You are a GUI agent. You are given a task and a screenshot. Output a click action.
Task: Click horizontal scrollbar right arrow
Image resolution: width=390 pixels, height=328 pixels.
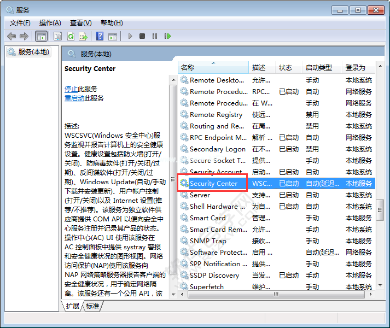(x=371, y=294)
